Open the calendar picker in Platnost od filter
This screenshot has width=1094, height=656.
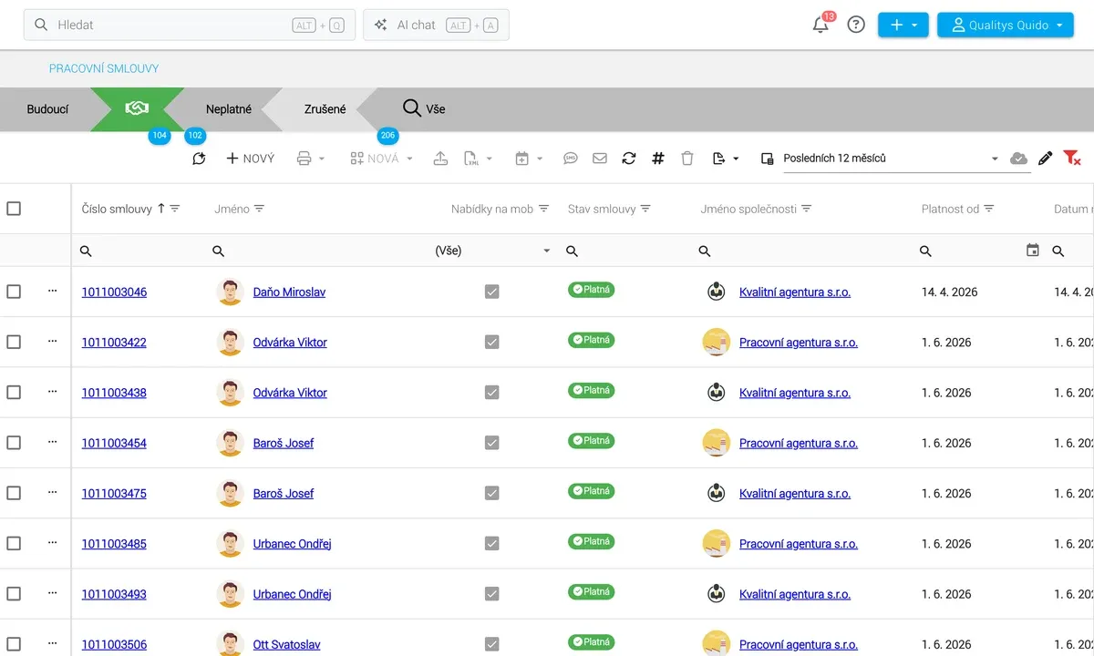click(1033, 251)
